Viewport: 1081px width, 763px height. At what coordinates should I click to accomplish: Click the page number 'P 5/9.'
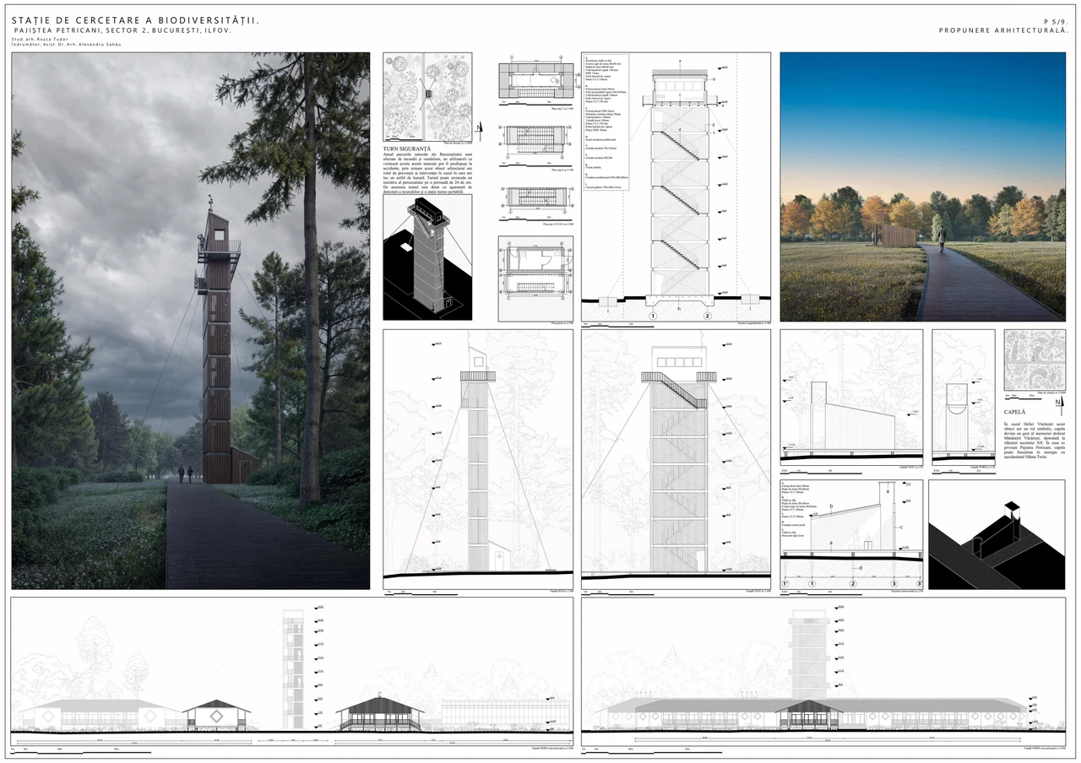click(1056, 20)
